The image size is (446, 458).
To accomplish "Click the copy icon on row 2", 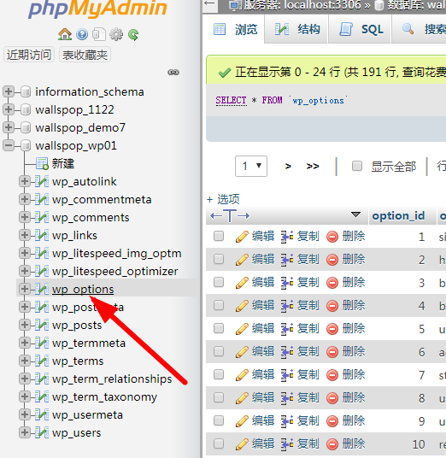I will point(287,260).
